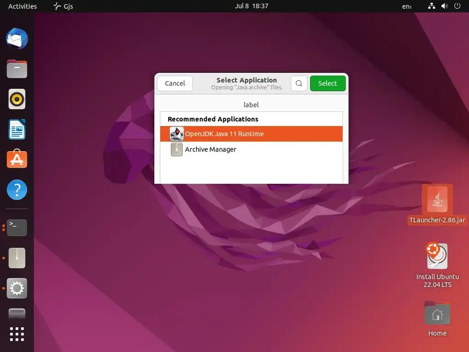Choose OpenJDK Java 11 Runtime text
Screen dimensions: 469x352
[x=224, y=134]
